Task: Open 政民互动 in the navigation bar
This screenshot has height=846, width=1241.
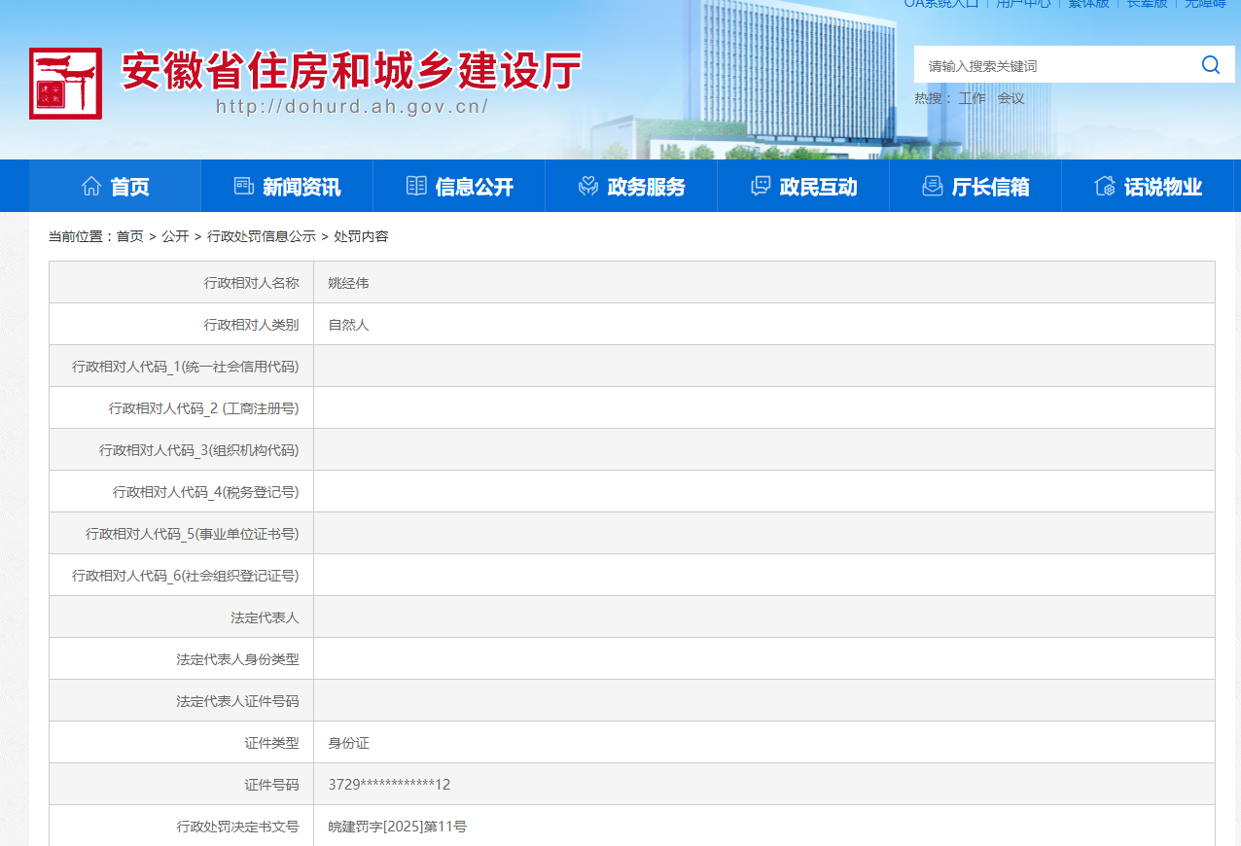Action: click(x=803, y=187)
